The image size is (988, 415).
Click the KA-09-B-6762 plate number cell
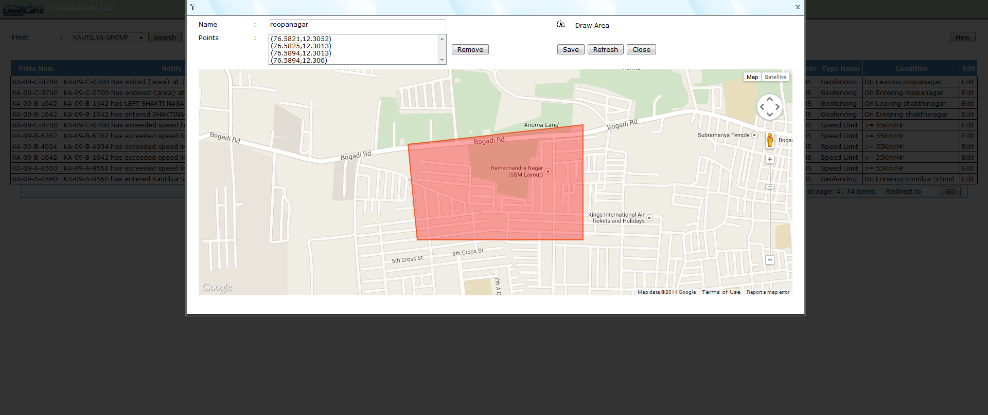point(35,136)
